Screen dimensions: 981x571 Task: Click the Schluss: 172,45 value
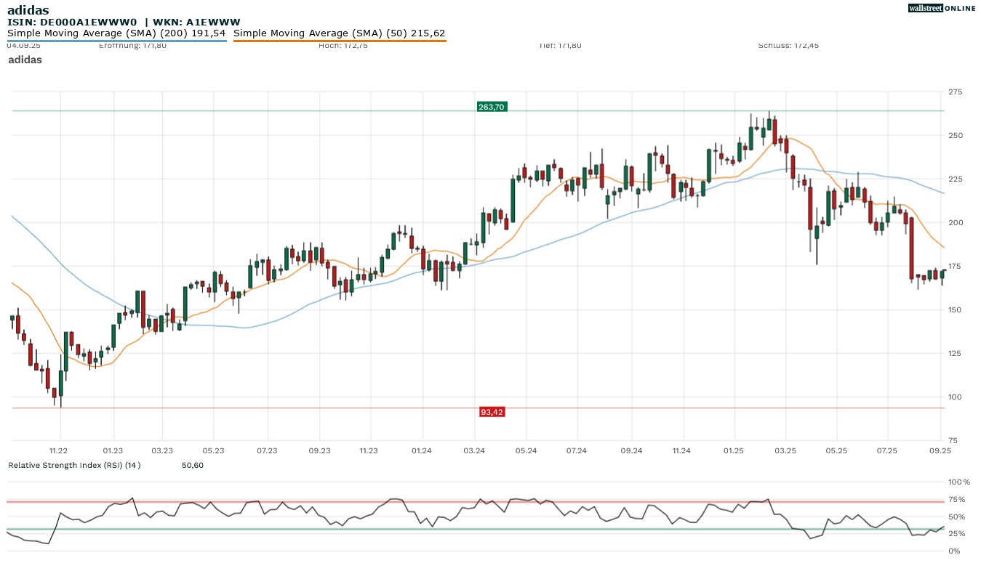788,46
